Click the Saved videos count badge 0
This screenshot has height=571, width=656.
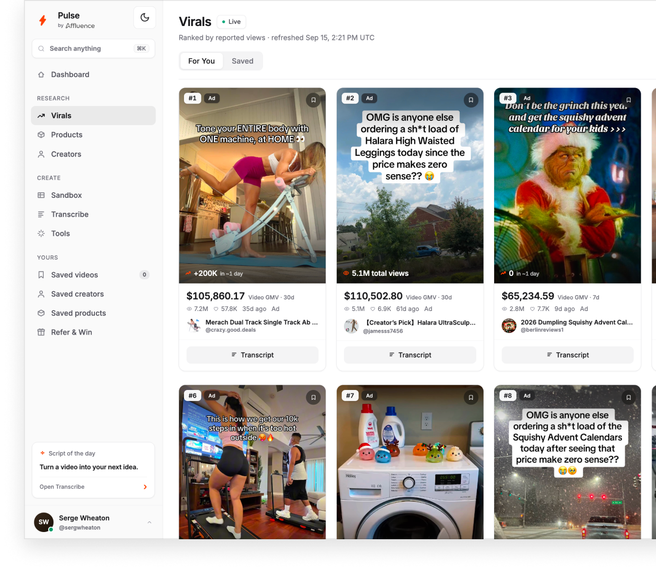[x=144, y=275]
